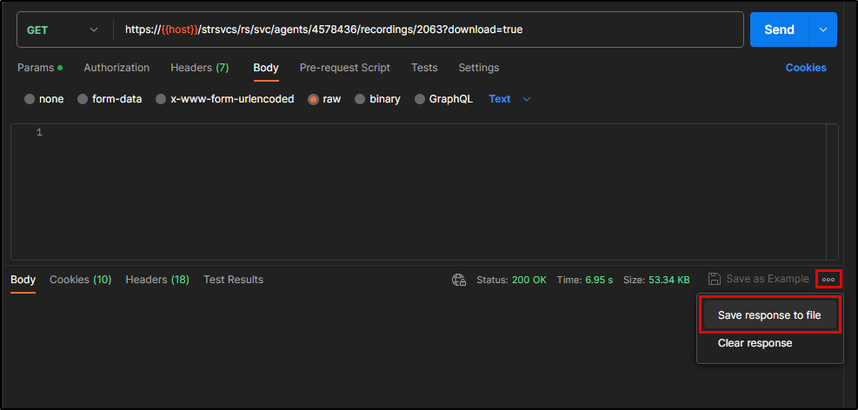Click the 53.34 KB size value
858x410 pixels.
(669, 280)
